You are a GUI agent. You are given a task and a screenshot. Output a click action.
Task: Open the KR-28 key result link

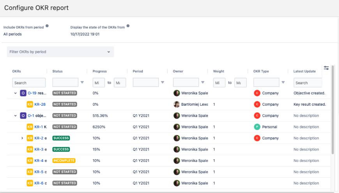(40, 104)
